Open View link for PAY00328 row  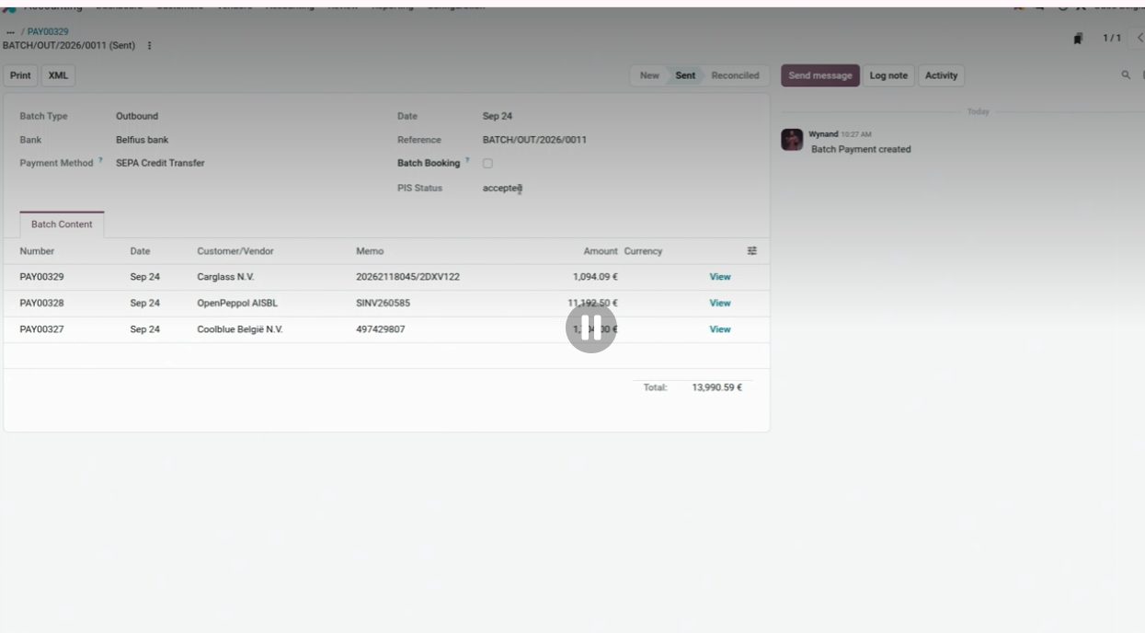[x=720, y=303]
